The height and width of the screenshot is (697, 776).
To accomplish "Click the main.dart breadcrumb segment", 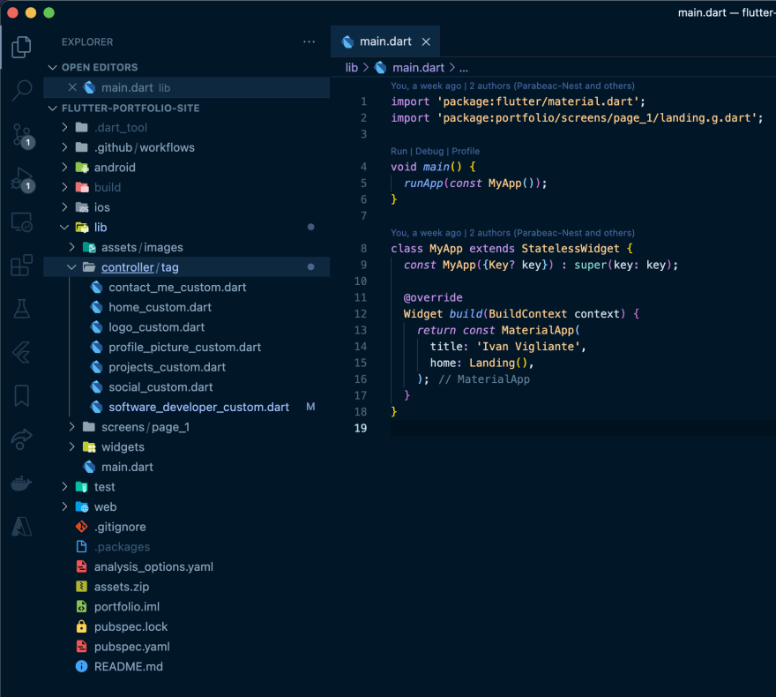I will coord(418,68).
